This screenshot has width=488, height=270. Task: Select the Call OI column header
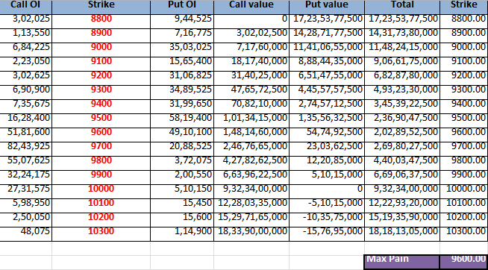click(x=26, y=7)
